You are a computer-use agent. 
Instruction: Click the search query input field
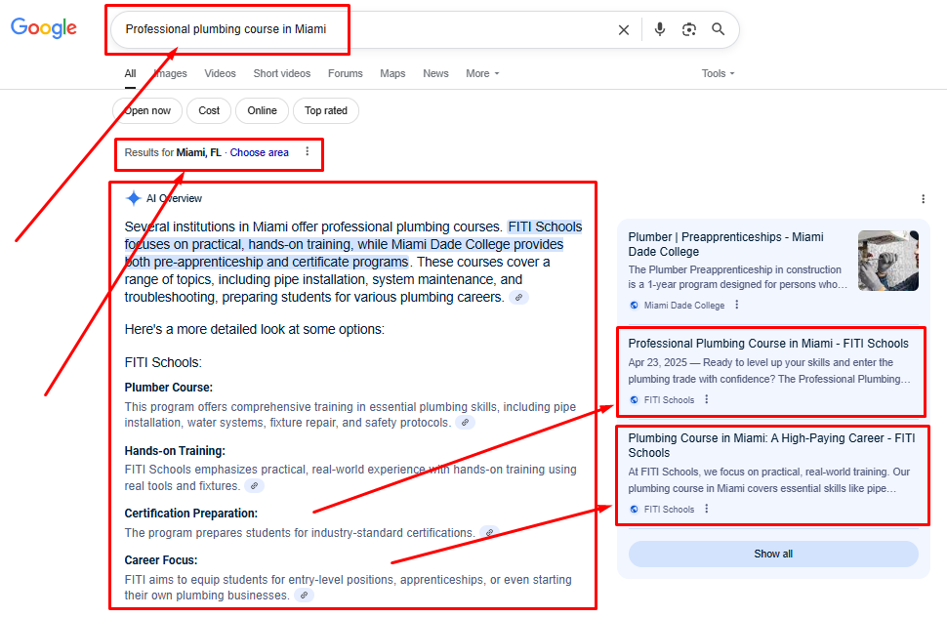[x=362, y=29]
